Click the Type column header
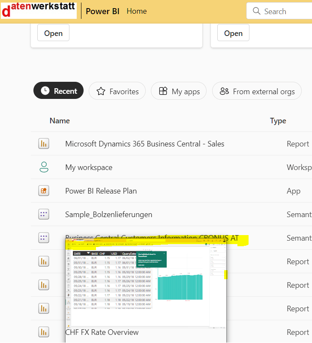The height and width of the screenshot is (343, 312). 278,121
